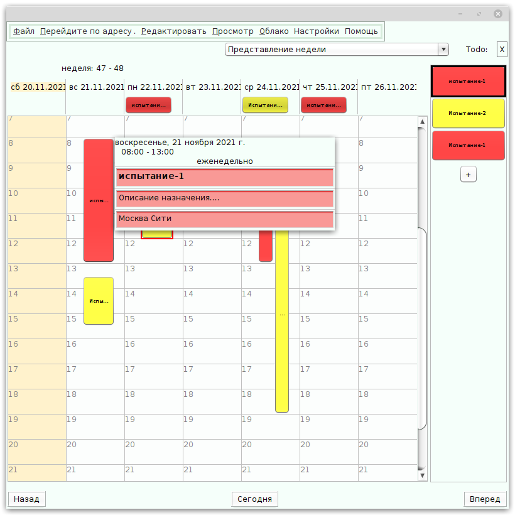515x515 pixels.
Task: Select the highlighted испытание-1 task in the sidebar
Action: [468, 81]
